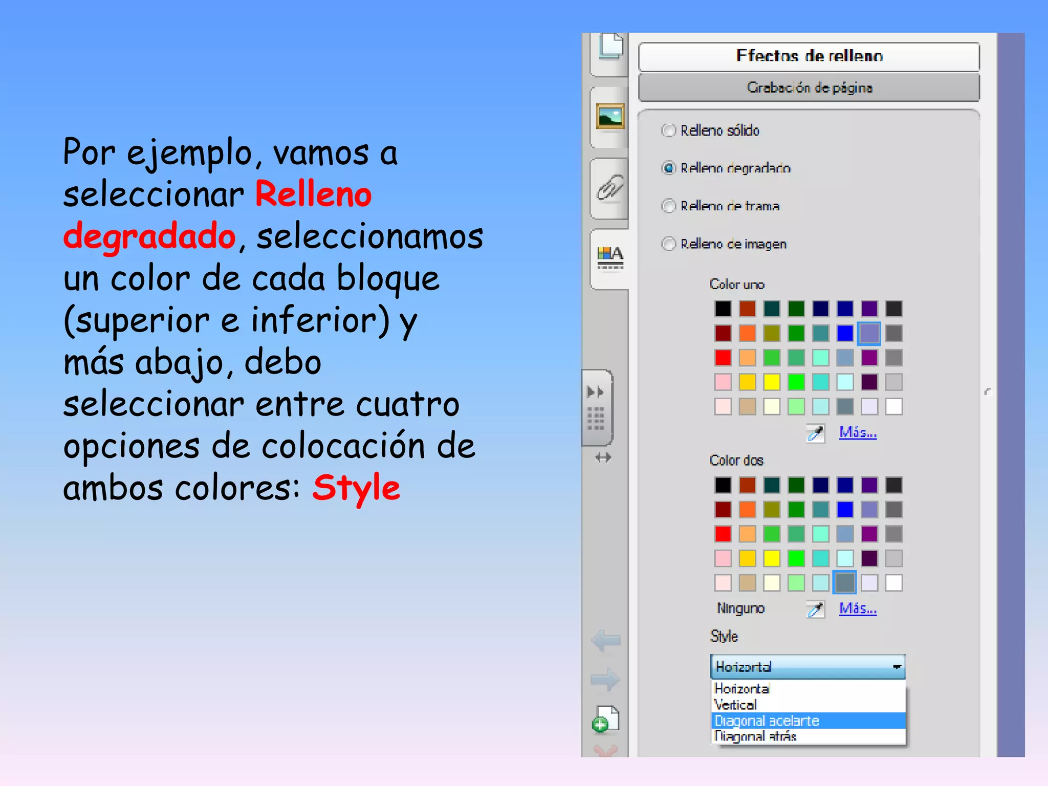Screen dimensions: 1048x786
Task: Select black swatch in Color uno
Action: (x=723, y=309)
